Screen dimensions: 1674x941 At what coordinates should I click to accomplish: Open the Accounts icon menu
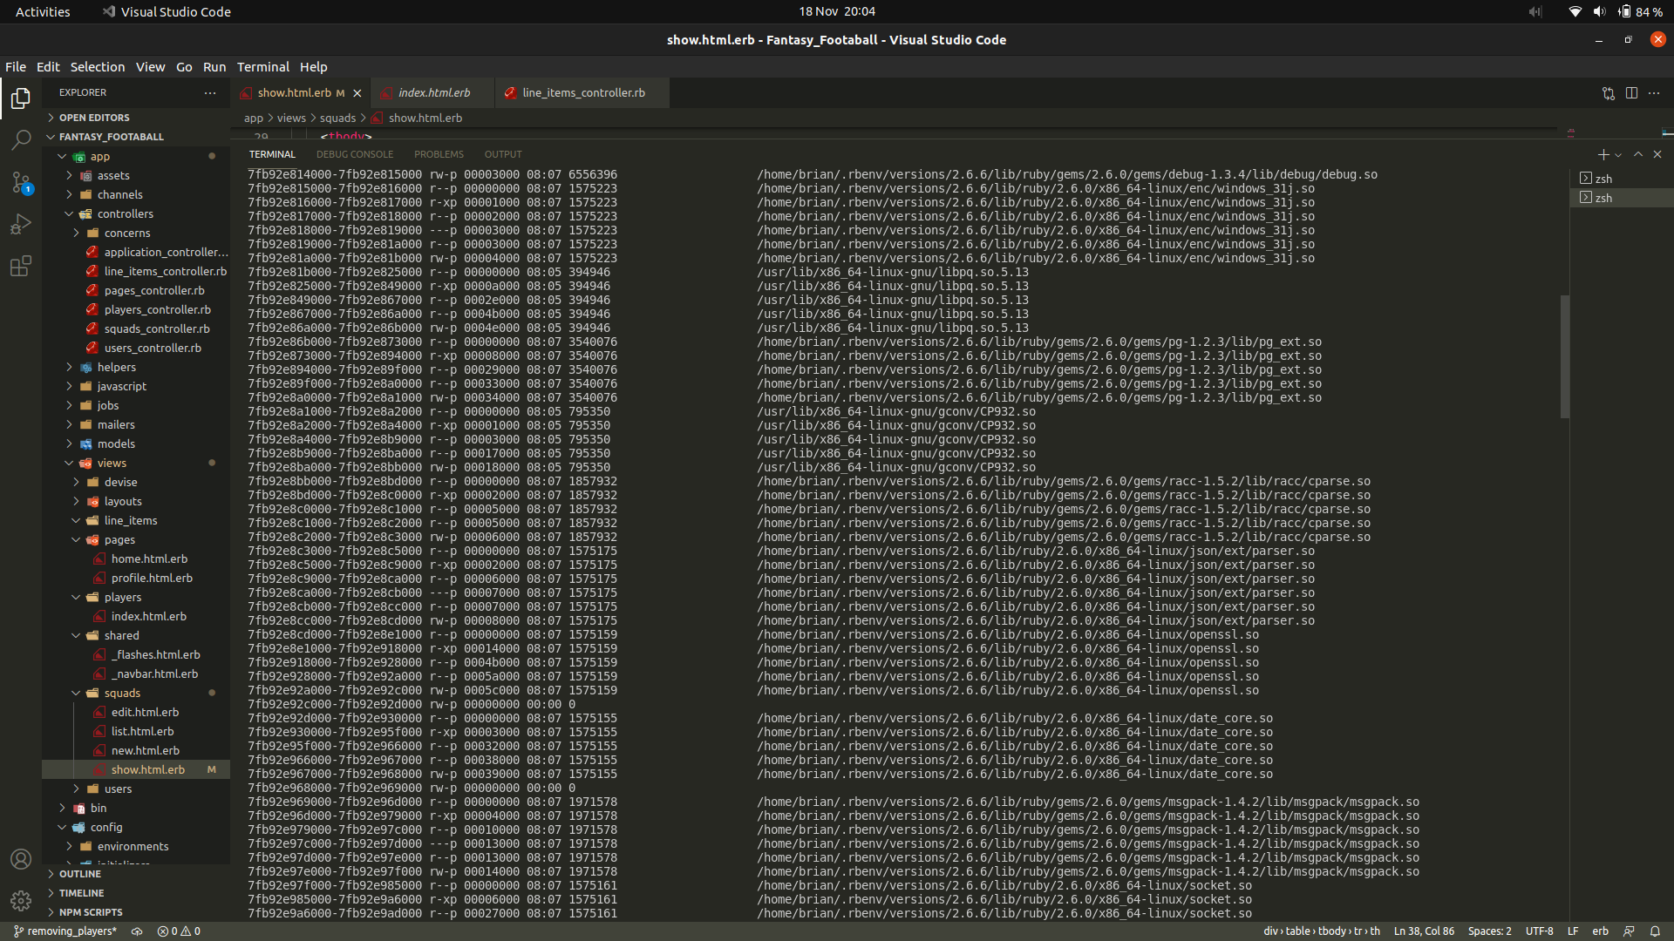click(x=21, y=859)
